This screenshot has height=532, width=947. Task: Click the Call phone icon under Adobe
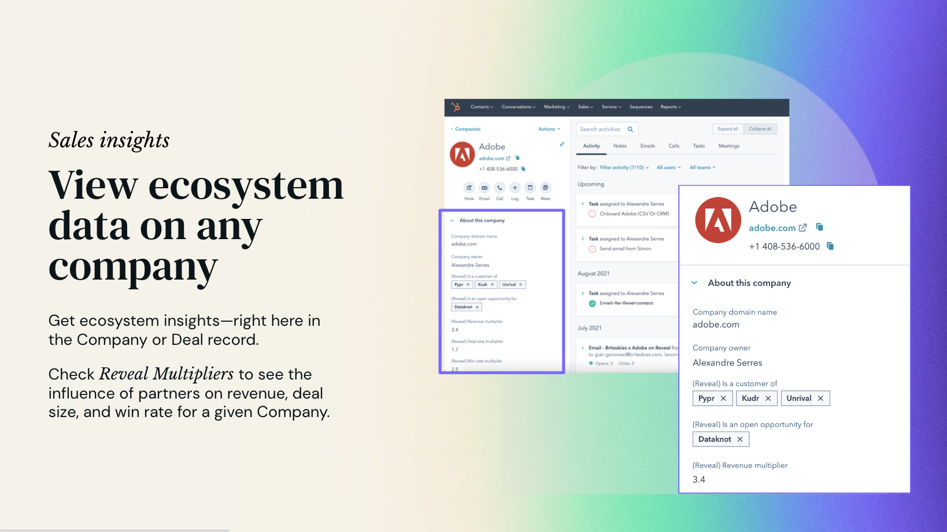coord(500,188)
